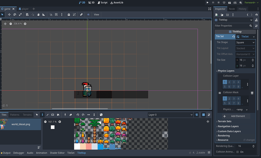Activate the tile picker eyedropper tool
This screenshot has width=261, height=158.
(65, 115)
